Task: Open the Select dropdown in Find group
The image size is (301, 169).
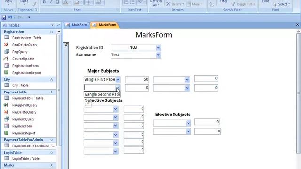Action: [281, 4]
